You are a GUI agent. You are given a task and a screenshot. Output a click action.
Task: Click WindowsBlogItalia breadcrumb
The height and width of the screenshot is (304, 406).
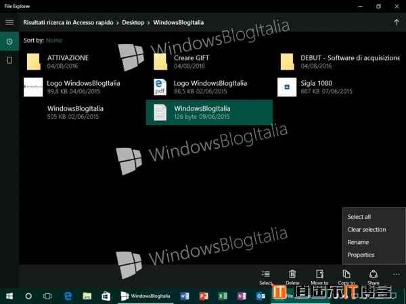(x=179, y=22)
